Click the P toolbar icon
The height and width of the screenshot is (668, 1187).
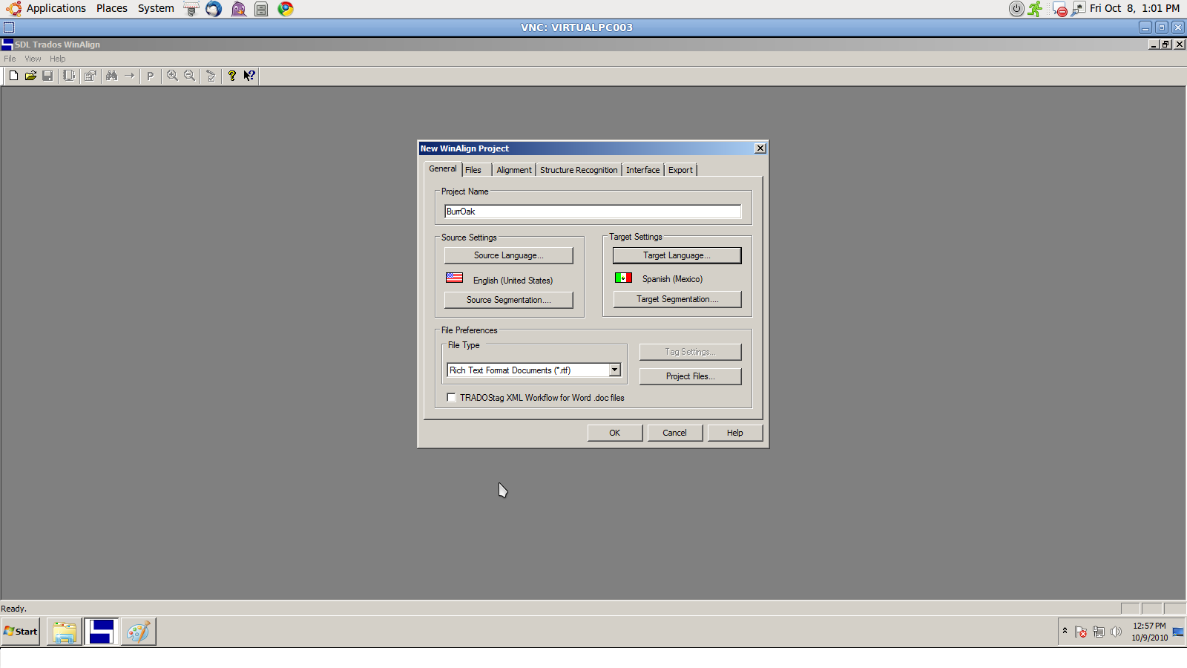point(150,76)
